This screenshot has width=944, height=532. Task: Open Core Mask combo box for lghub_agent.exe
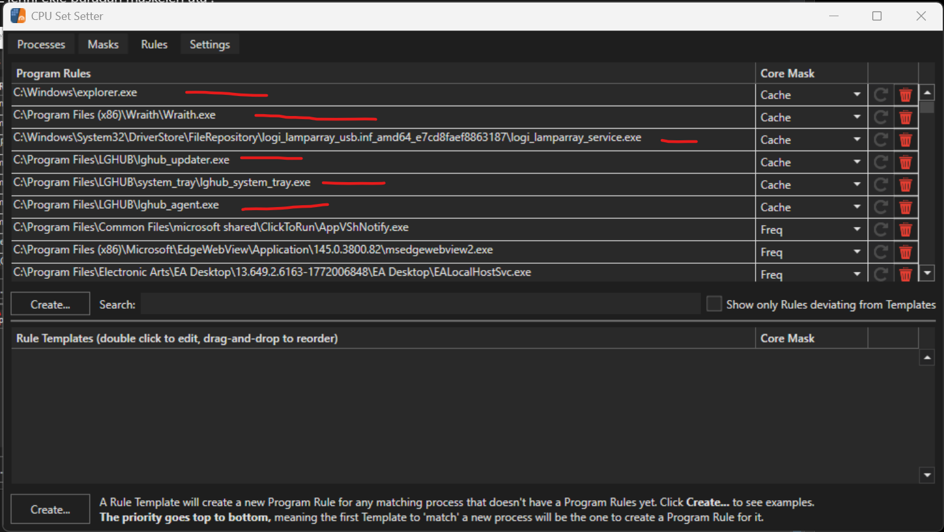click(811, 207)
